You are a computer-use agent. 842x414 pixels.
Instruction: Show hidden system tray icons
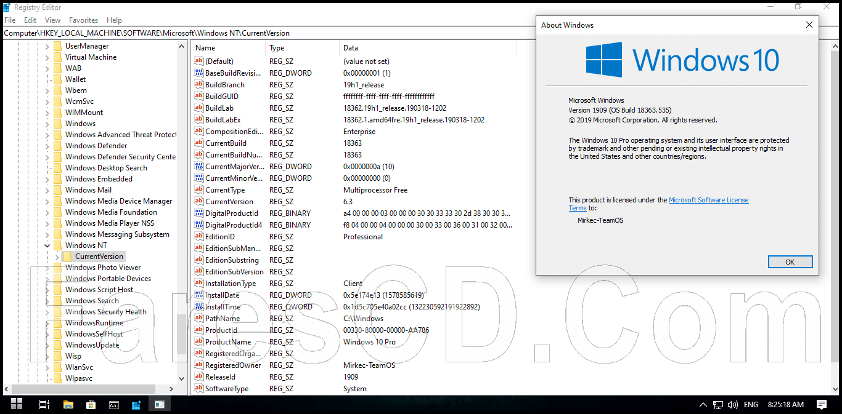[x=703, y=405]
